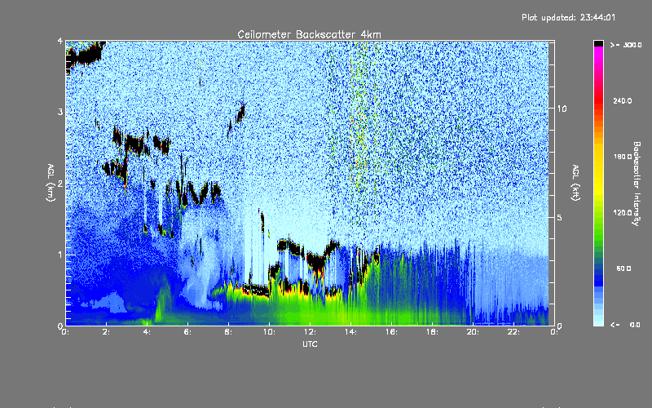Select the 'UTC' x-axis label
The height and width of the screenshot is (408, 652).
[x=310, y=344]
